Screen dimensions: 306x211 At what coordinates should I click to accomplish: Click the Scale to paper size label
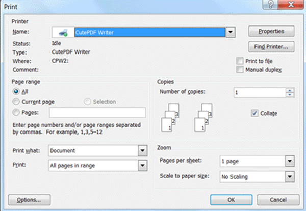(x=185, y=176)
